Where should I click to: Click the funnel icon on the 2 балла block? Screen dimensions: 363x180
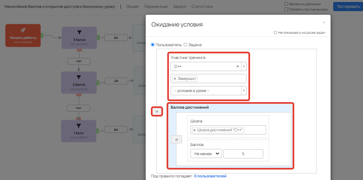click(x=79, y=77)
